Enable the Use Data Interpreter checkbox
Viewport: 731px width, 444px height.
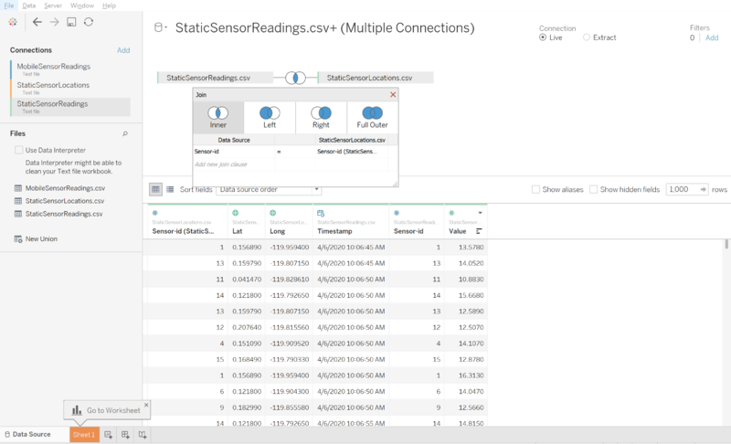pos(19,150)
